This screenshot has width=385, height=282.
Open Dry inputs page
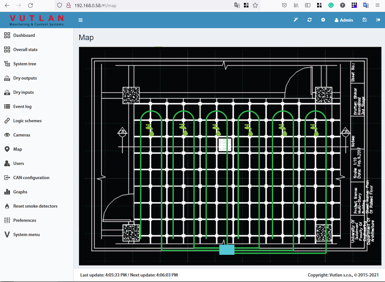click(23, 92)
